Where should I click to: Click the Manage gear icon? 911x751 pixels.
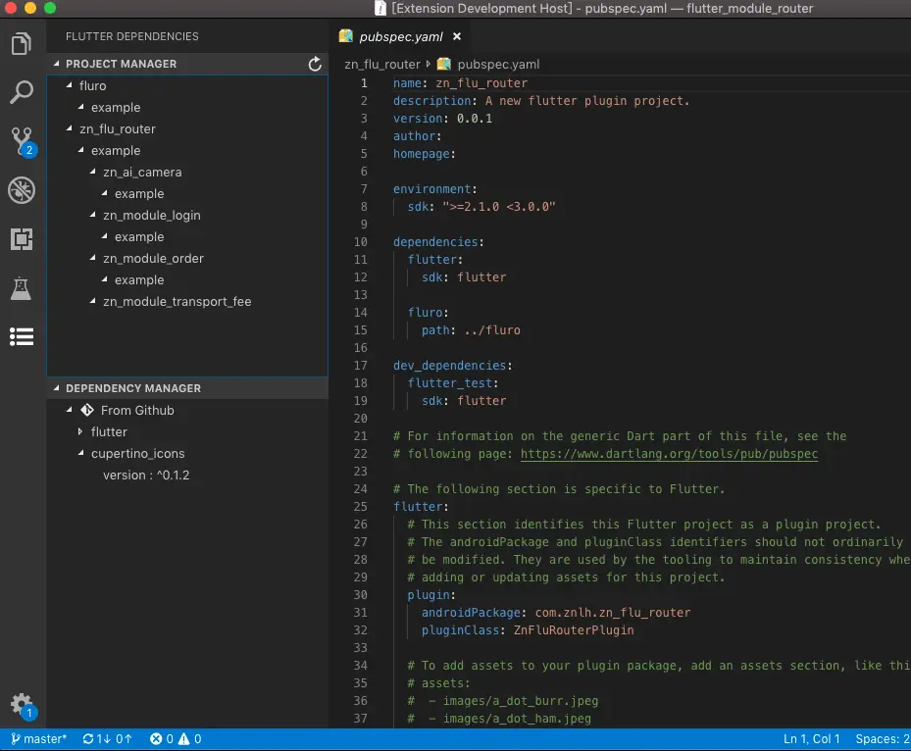tap(21, 704)
